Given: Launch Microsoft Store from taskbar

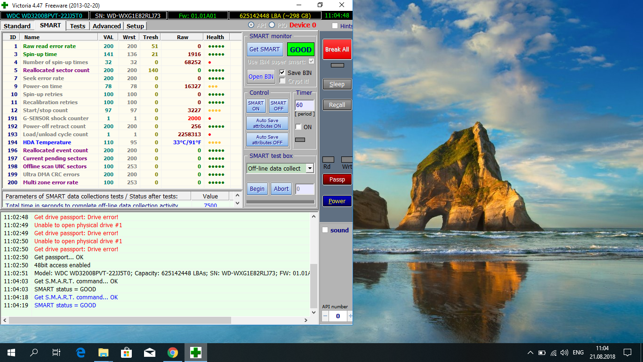Looking at the screenshot, I should click(127, 352).
